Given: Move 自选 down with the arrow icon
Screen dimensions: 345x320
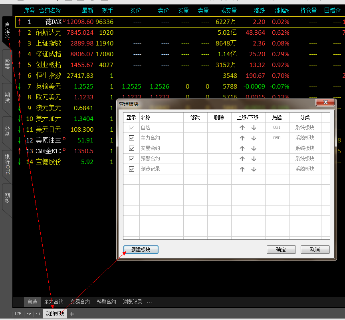Looking at the screenshot, I should click(x=254, y=128).
